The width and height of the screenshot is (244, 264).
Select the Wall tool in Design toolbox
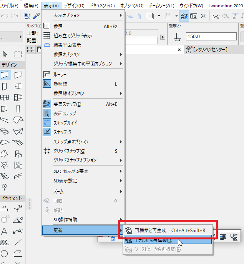point(5,75)
